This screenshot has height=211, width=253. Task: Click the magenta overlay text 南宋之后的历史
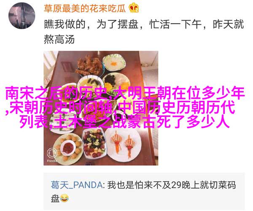point(57,93)
